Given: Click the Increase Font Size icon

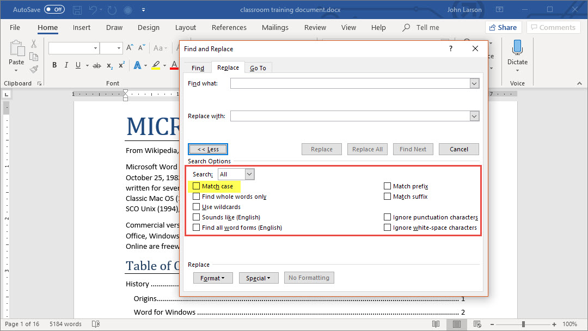Looking at the screenshot, I should (130, 48).
